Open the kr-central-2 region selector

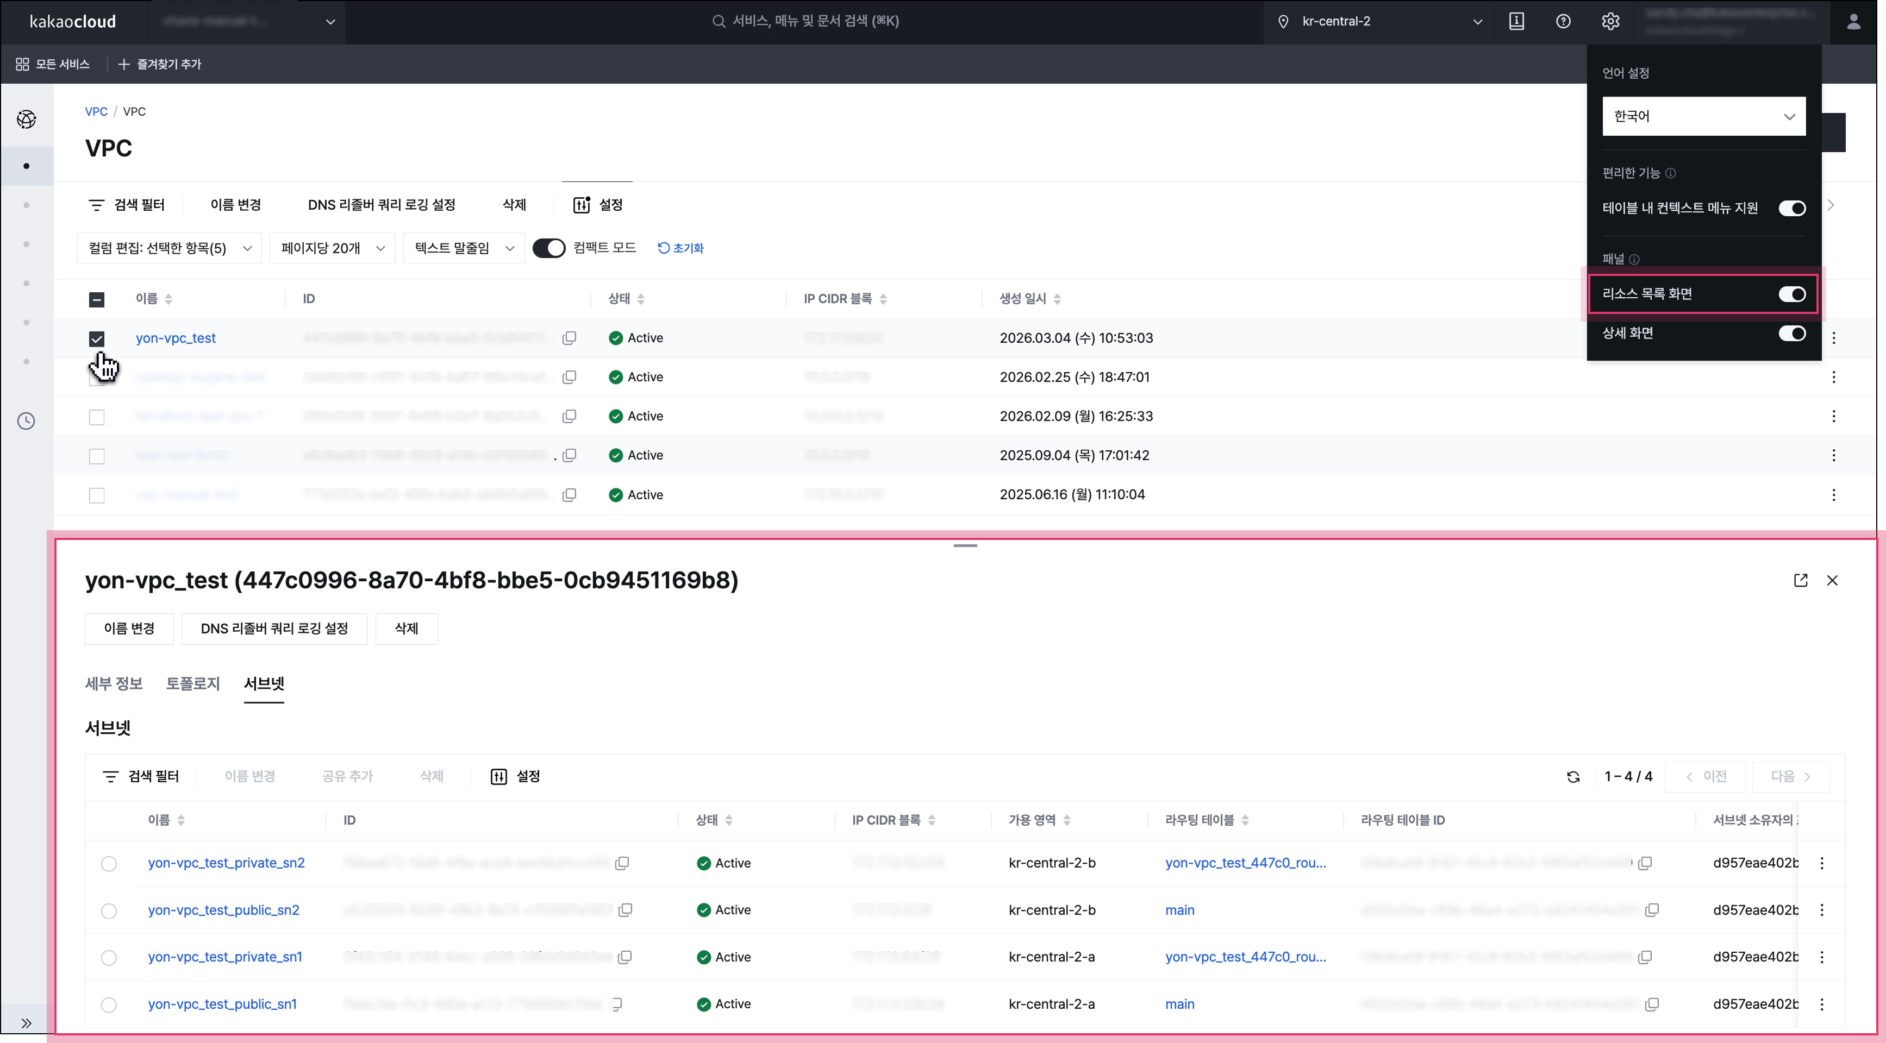point(1380,21)
